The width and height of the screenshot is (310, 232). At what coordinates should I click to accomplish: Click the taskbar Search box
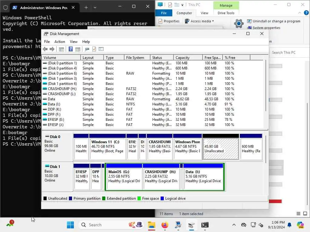tap(111, 225)
